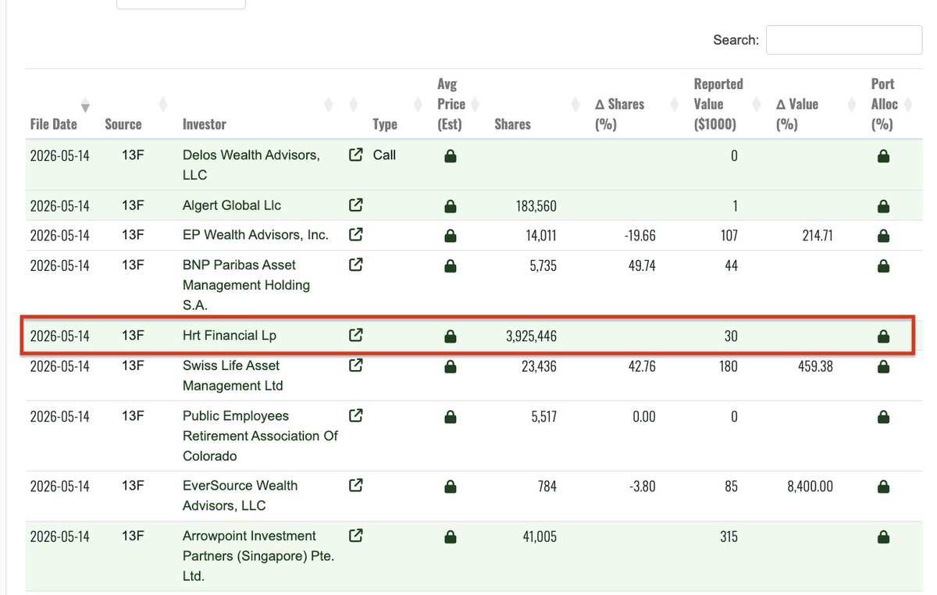Open external link for Delos Wealth Advisors
This screenshot has width=937, height=595.
tap(355, 155)
